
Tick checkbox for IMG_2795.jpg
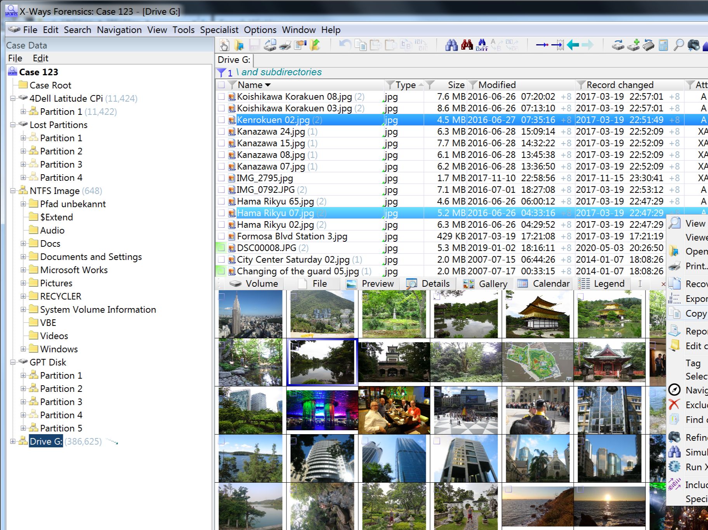221,178
